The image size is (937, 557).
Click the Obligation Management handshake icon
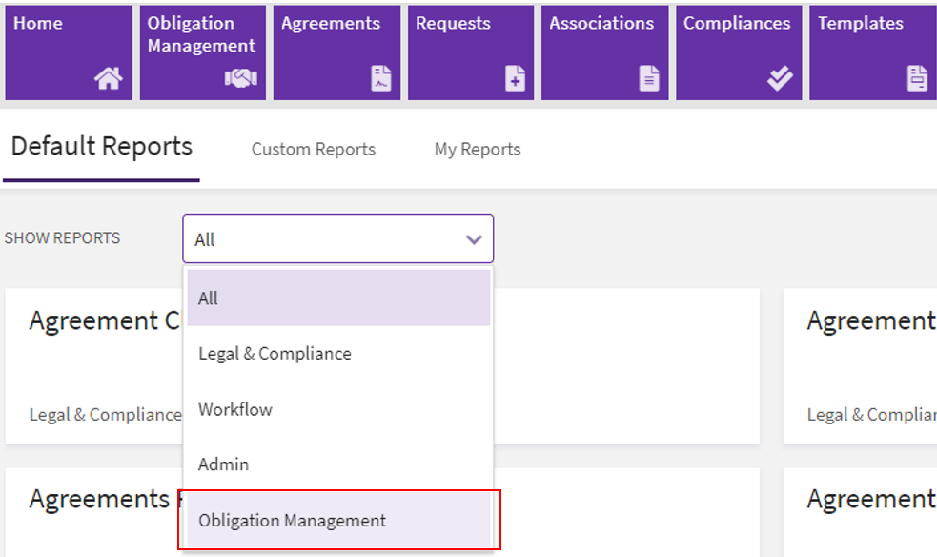241,80
